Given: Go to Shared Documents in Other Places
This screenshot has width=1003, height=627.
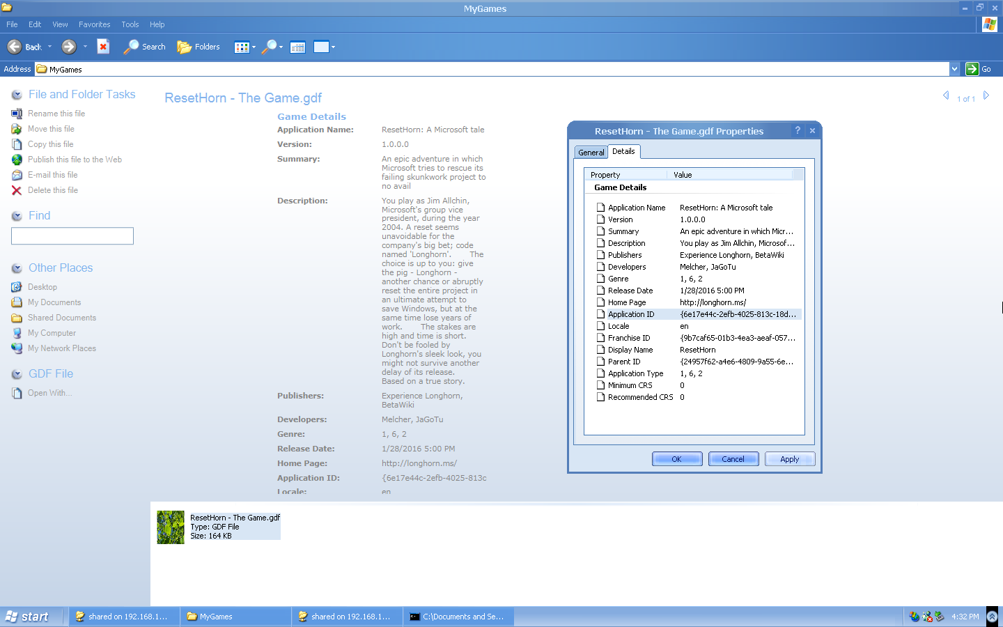Looking at the screenshot, I should (x=62, y=318).
